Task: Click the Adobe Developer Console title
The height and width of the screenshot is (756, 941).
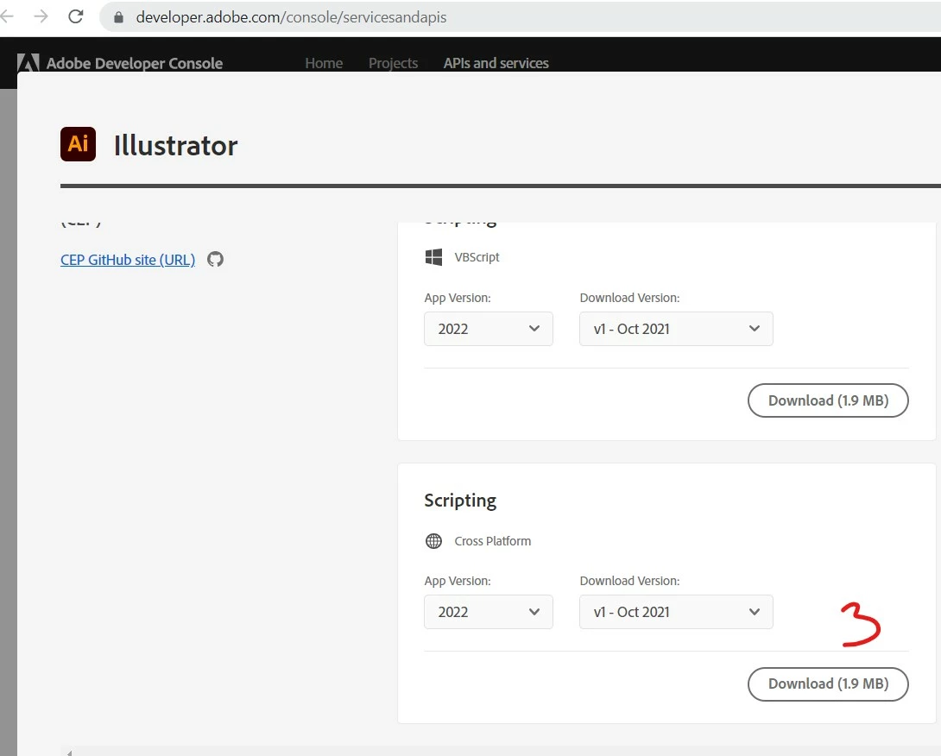Action: pos(135,63)
